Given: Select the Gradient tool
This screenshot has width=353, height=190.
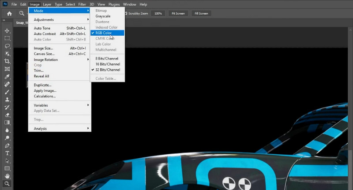Looking at the screenshot, I should [7, 123].
